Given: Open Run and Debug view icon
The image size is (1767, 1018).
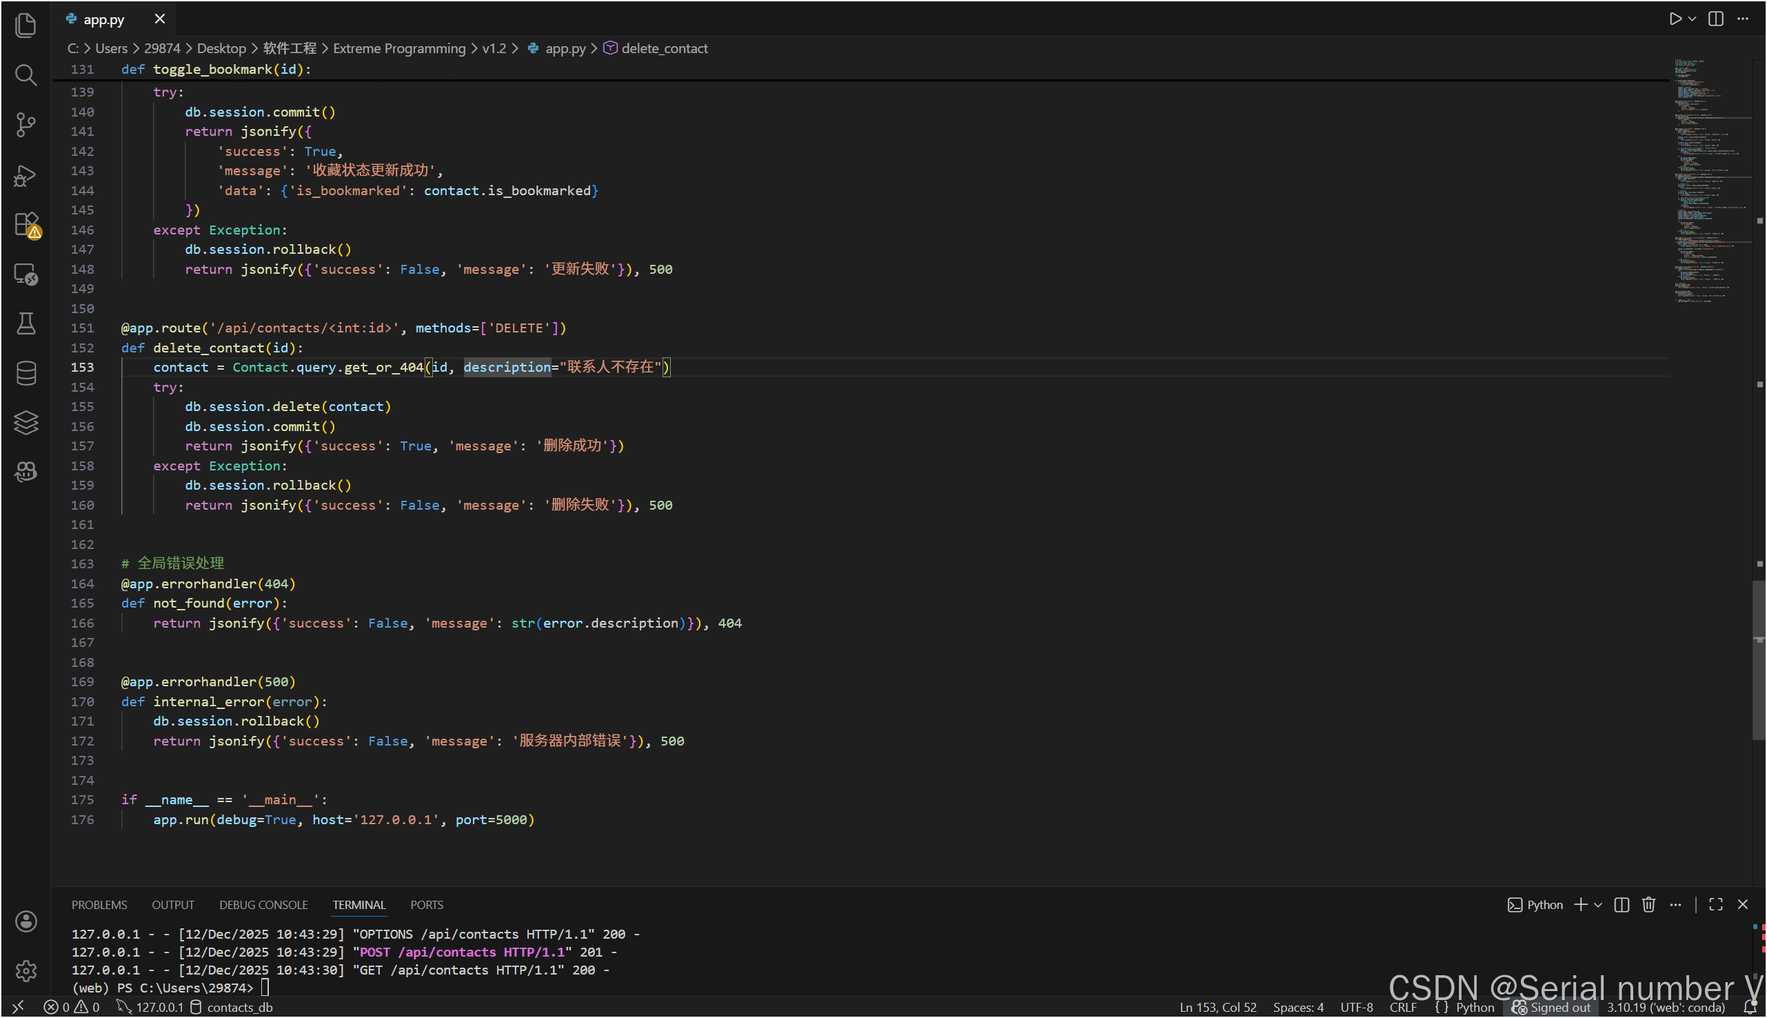Looking at the screenshot, I should click(26, 175).
